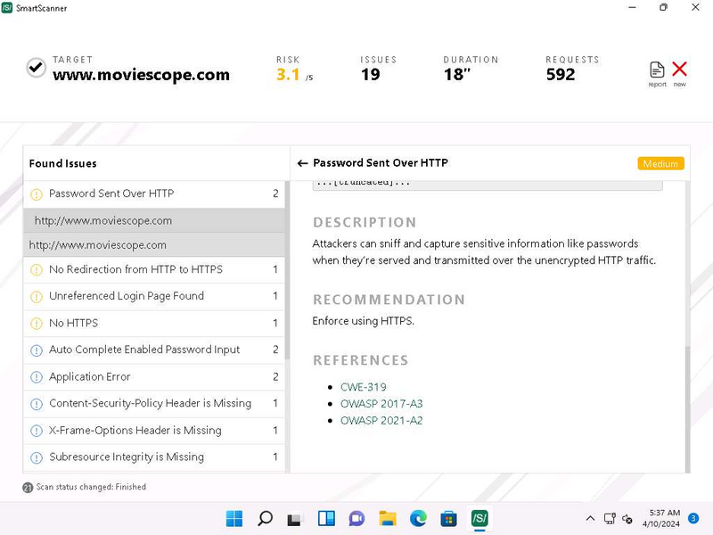Open Microsoft Store from the taskbar
This screenshot has height=535, width=713.
coord(448,519)
